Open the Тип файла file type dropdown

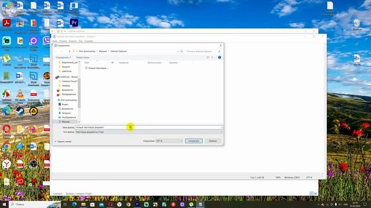149,132
